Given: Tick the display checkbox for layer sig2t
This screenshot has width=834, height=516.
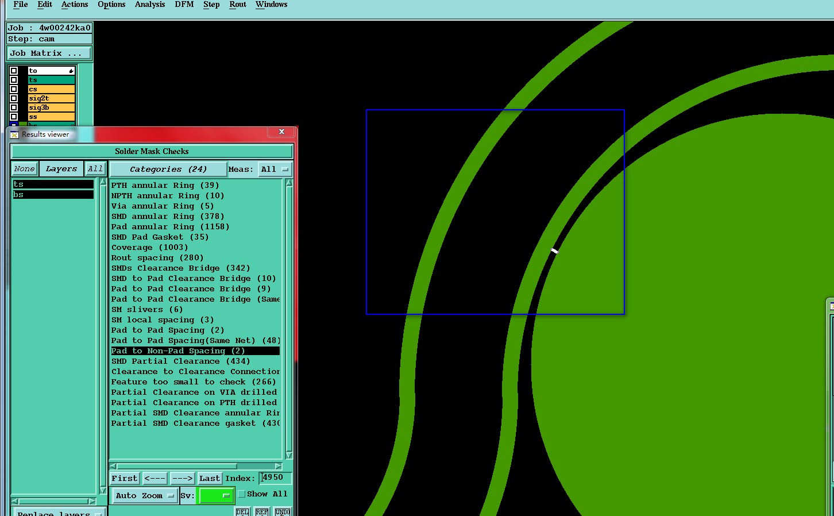Looking at the screenshot, I should (14, 98).
